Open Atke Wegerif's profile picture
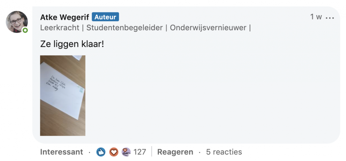This screenshot has height=161, width=346. [17, 22]
